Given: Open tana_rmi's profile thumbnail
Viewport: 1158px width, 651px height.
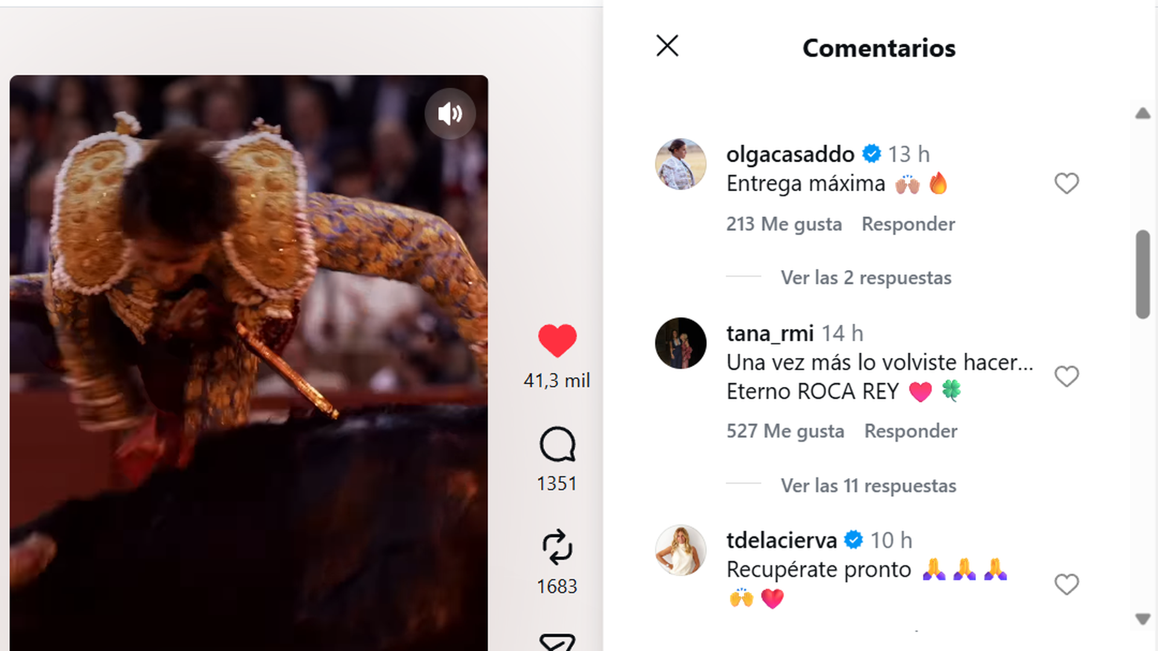Looking at the screenshot, I should pos(680,342).
